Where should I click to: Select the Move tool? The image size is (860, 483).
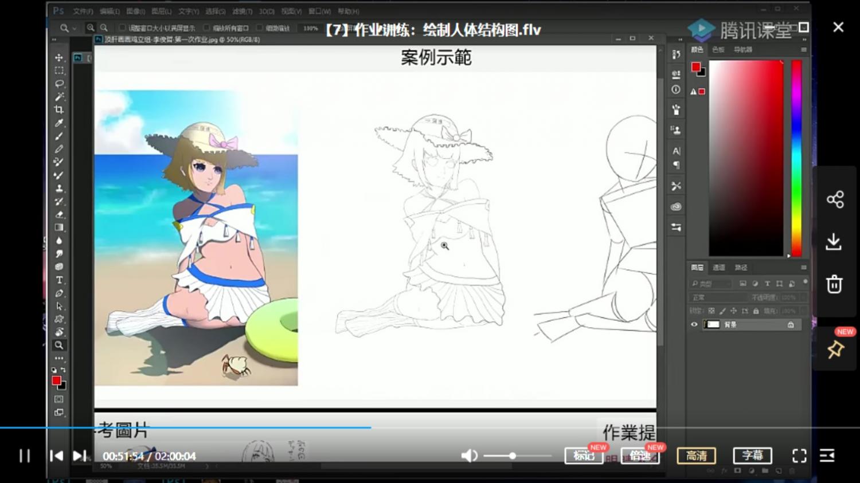click(59, 57)
